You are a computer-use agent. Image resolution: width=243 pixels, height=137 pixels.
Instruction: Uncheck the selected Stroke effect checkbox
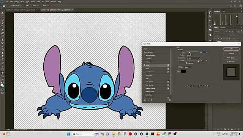(x=144, y=65)
